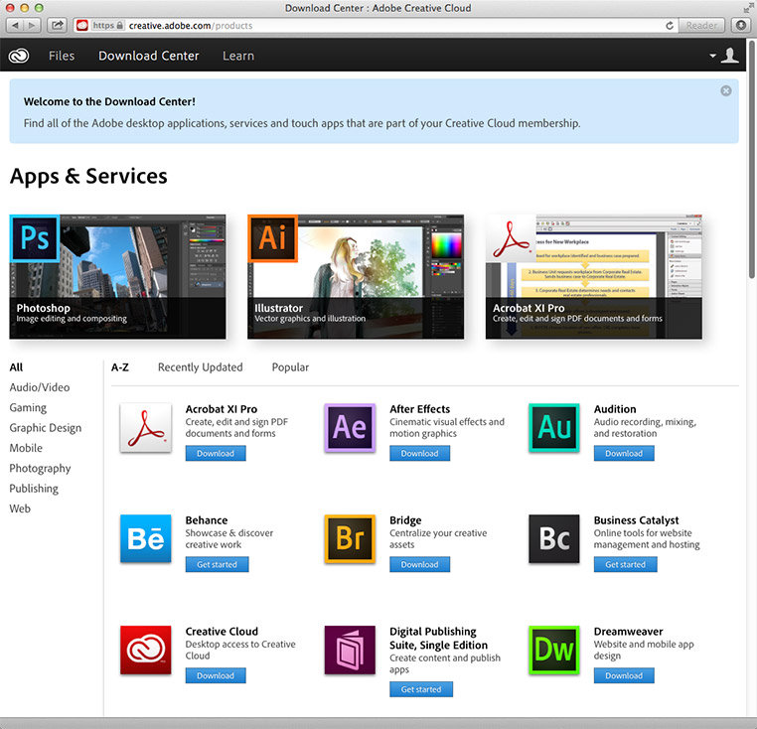Filter by Graphic Design category
Image resolution: width=757 pixels, height=729 pixels.
[x=46, y=428]
